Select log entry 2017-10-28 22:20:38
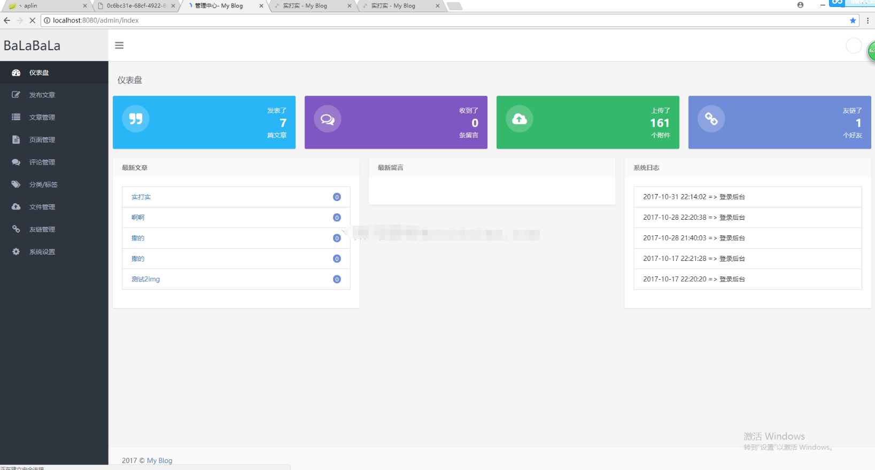875x470 pixels. coord(748,217)
